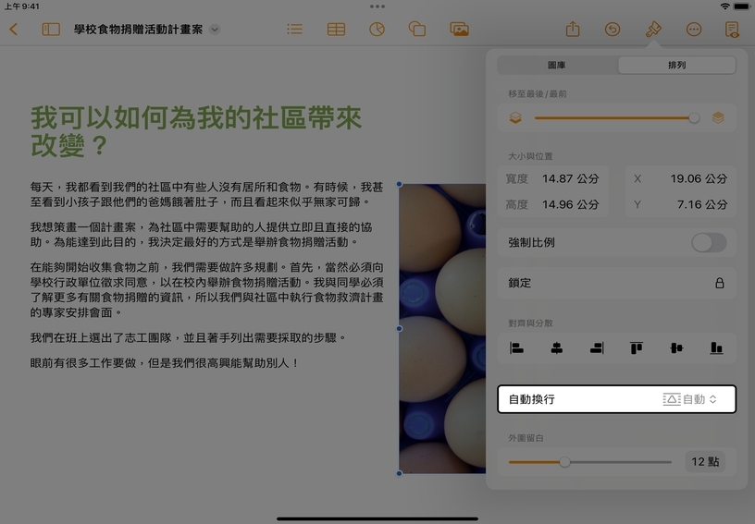755x524 pixels.
Task: Open the shapes insert icon
Action: tap(417, 30)
